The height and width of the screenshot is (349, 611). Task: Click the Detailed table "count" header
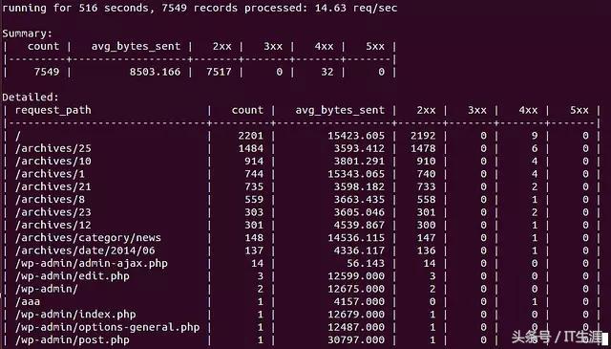click(x=247, y=110)
